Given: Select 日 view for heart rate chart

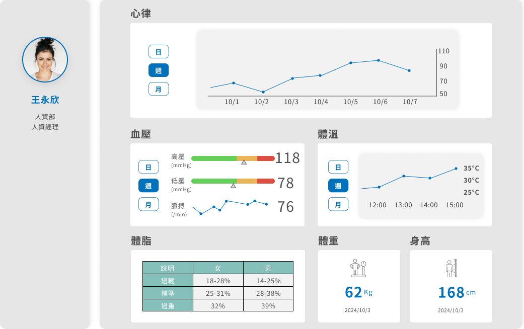Looking at the screenshot, I should click(159, 52).
